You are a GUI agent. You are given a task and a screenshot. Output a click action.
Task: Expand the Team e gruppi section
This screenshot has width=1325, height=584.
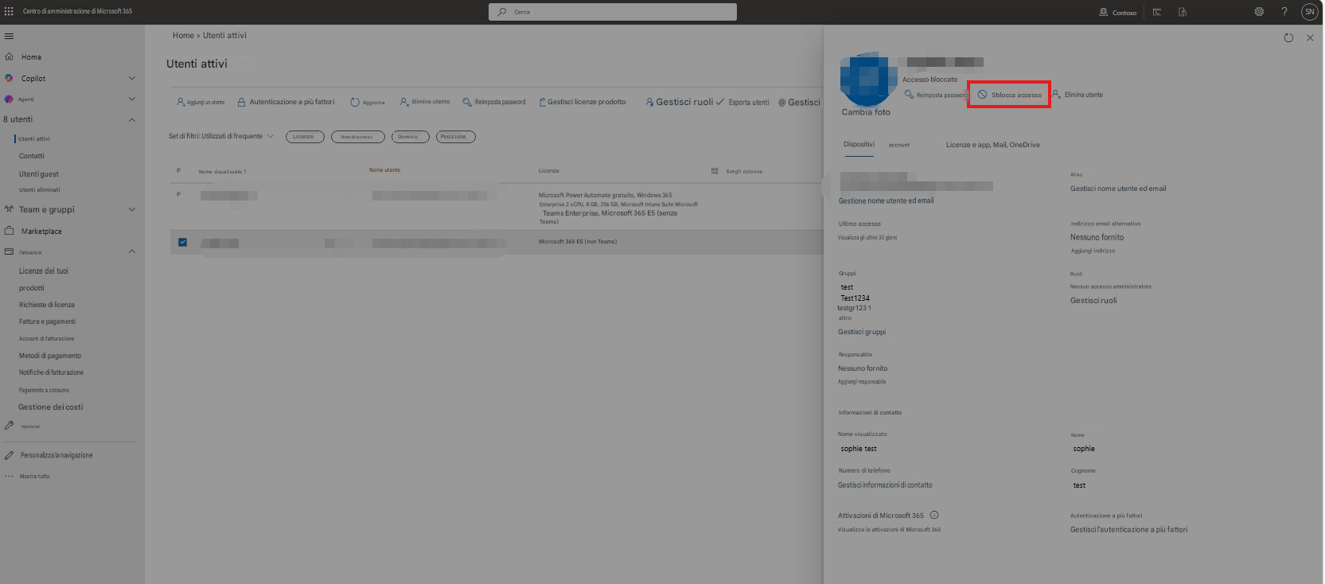click(132, 209)
